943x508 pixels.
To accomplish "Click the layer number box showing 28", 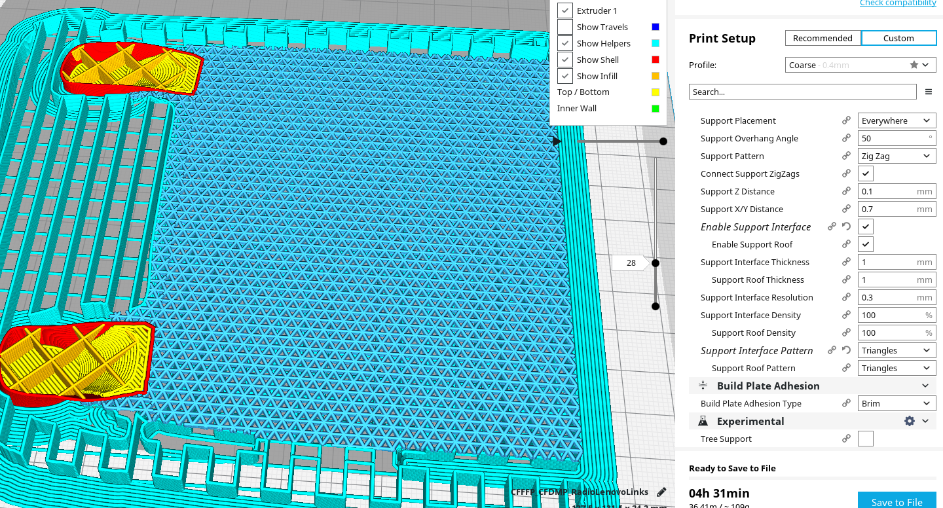I will click(631, 263).
